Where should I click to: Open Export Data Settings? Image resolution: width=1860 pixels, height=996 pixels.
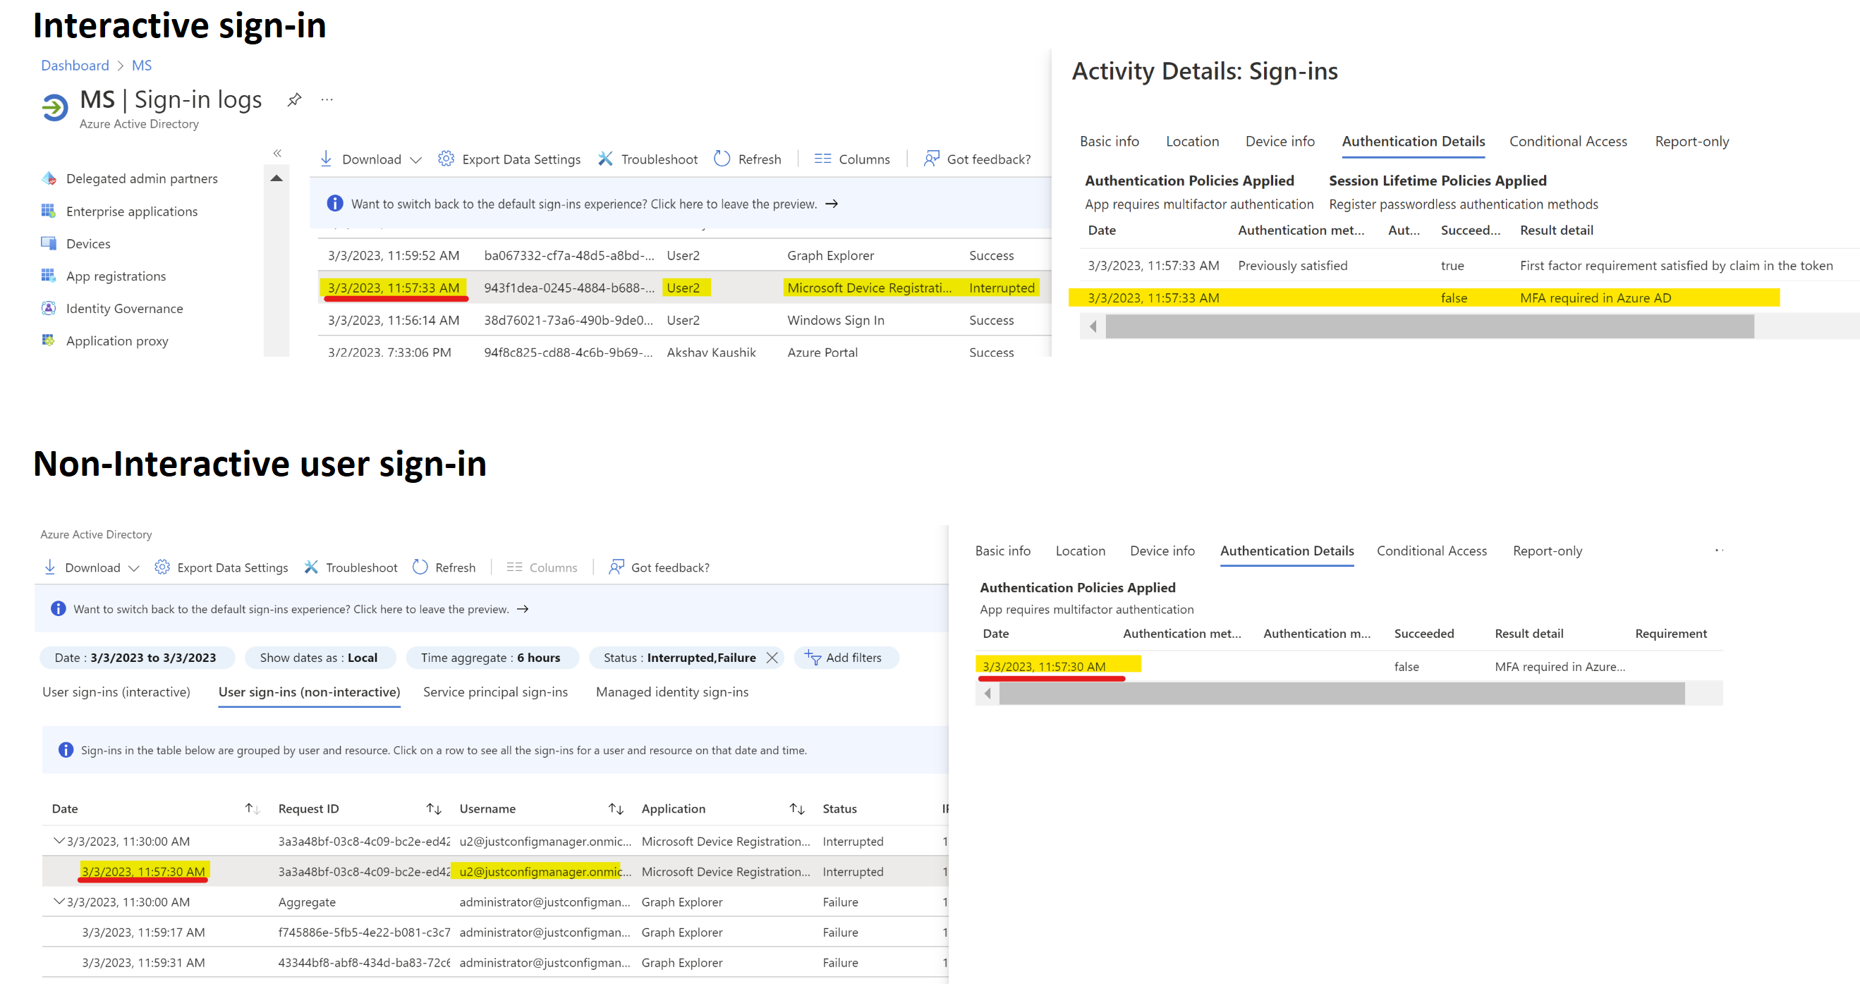point(446,159)
